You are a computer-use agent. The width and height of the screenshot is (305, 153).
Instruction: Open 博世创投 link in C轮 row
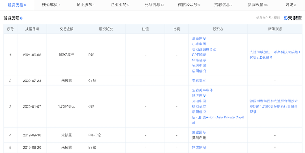[x=199, y=96]
